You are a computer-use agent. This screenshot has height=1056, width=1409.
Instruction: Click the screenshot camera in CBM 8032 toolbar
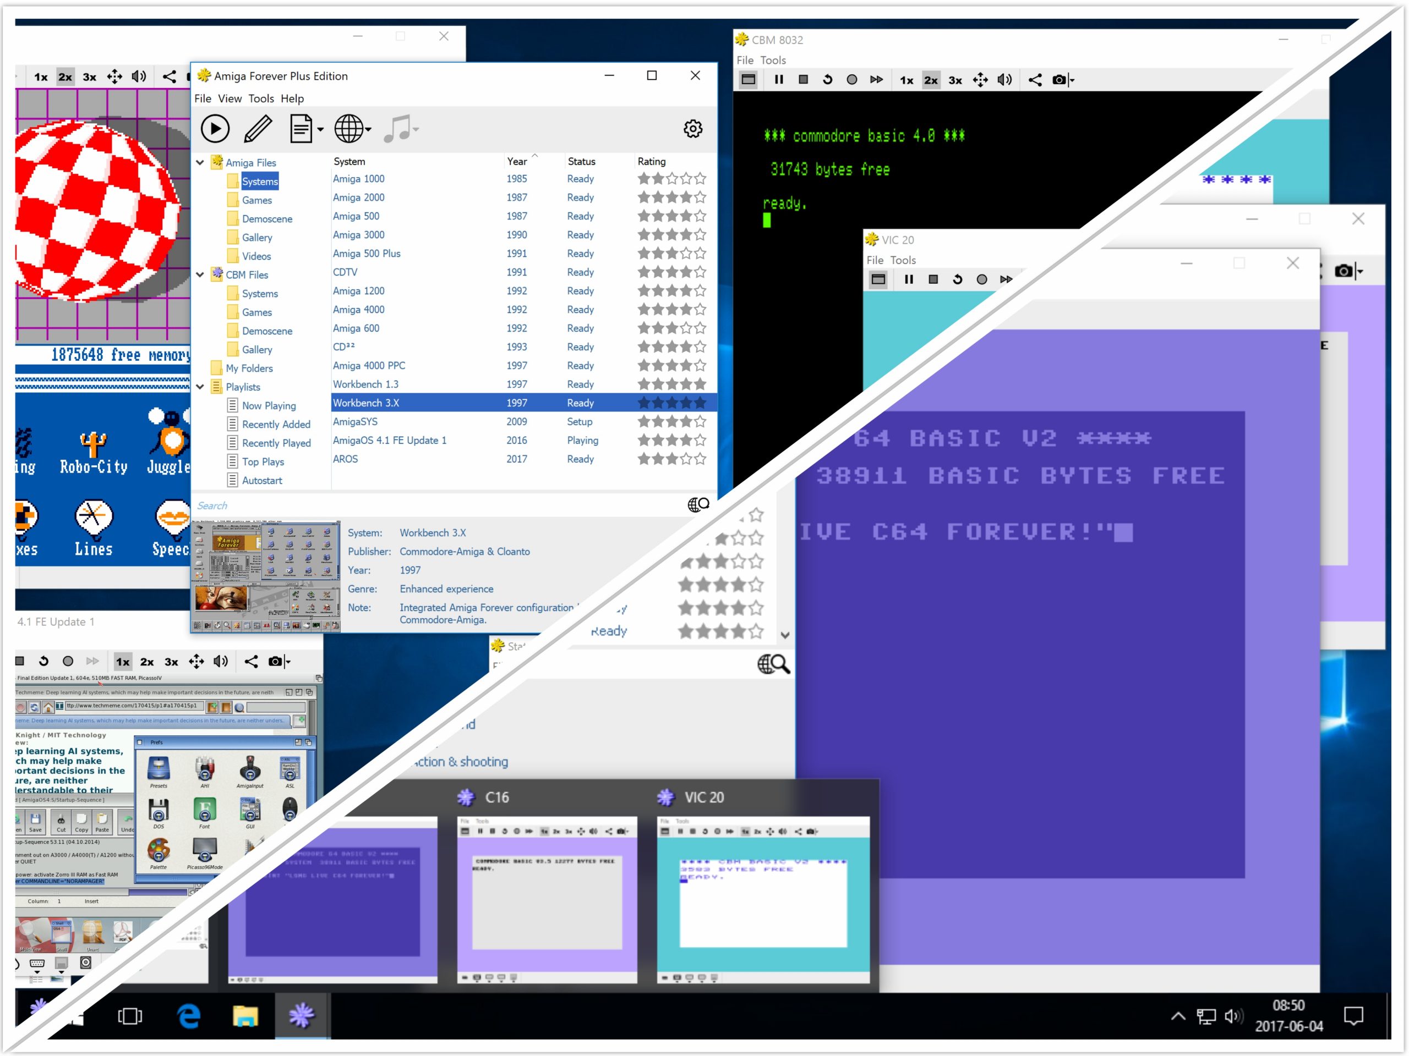tap(1058, 80)
